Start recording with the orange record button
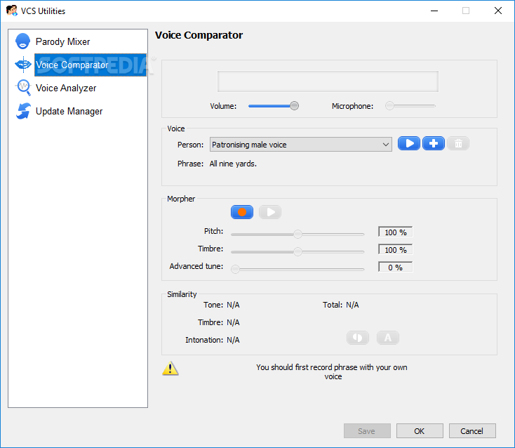 pyautogui.click(x=242, y=212)
